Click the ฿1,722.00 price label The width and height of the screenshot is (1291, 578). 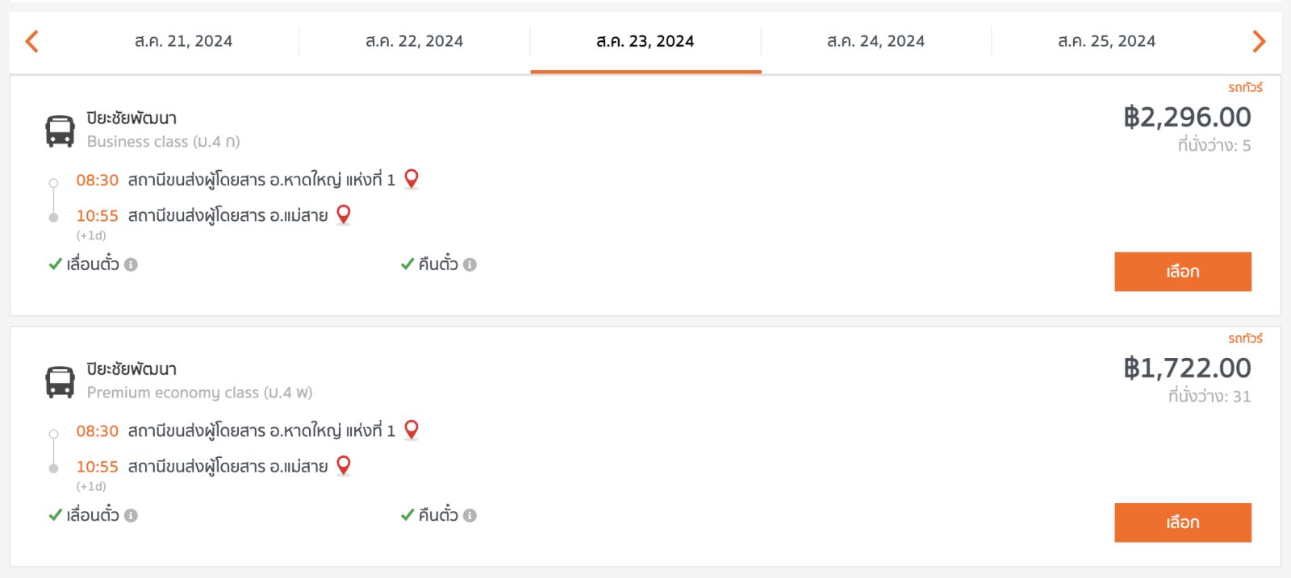pyautogui.click(x=1187, y=368)
